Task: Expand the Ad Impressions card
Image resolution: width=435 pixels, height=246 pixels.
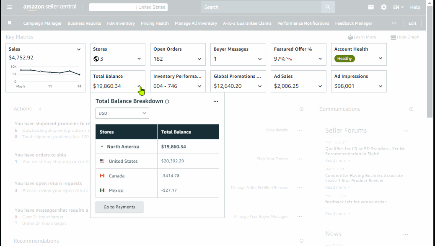Action: coord(381,86)
